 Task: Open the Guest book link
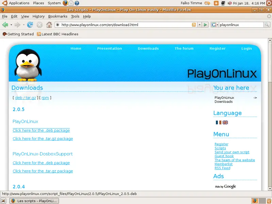(224, 156)
